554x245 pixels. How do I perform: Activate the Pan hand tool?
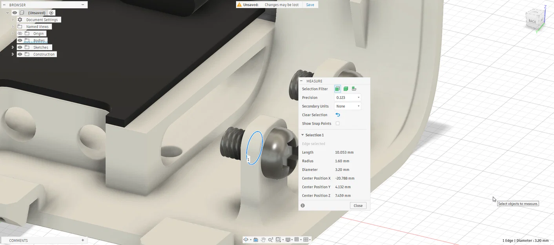tap(263, 240)
